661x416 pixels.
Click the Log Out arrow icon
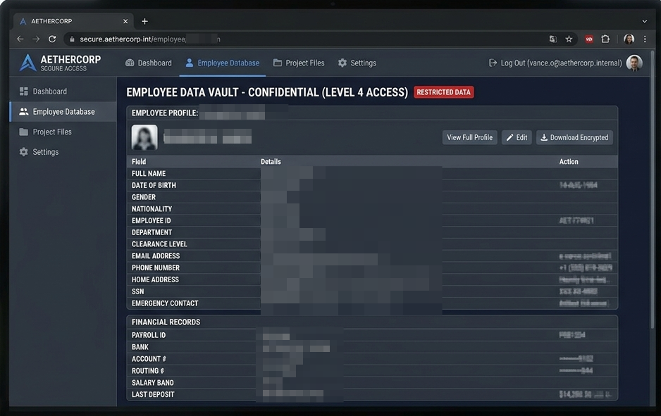(493, 63)
